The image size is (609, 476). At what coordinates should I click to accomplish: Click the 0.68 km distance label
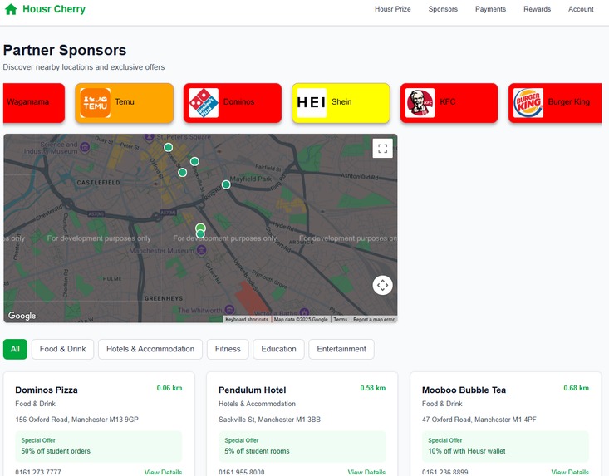[x=577, y=388]
